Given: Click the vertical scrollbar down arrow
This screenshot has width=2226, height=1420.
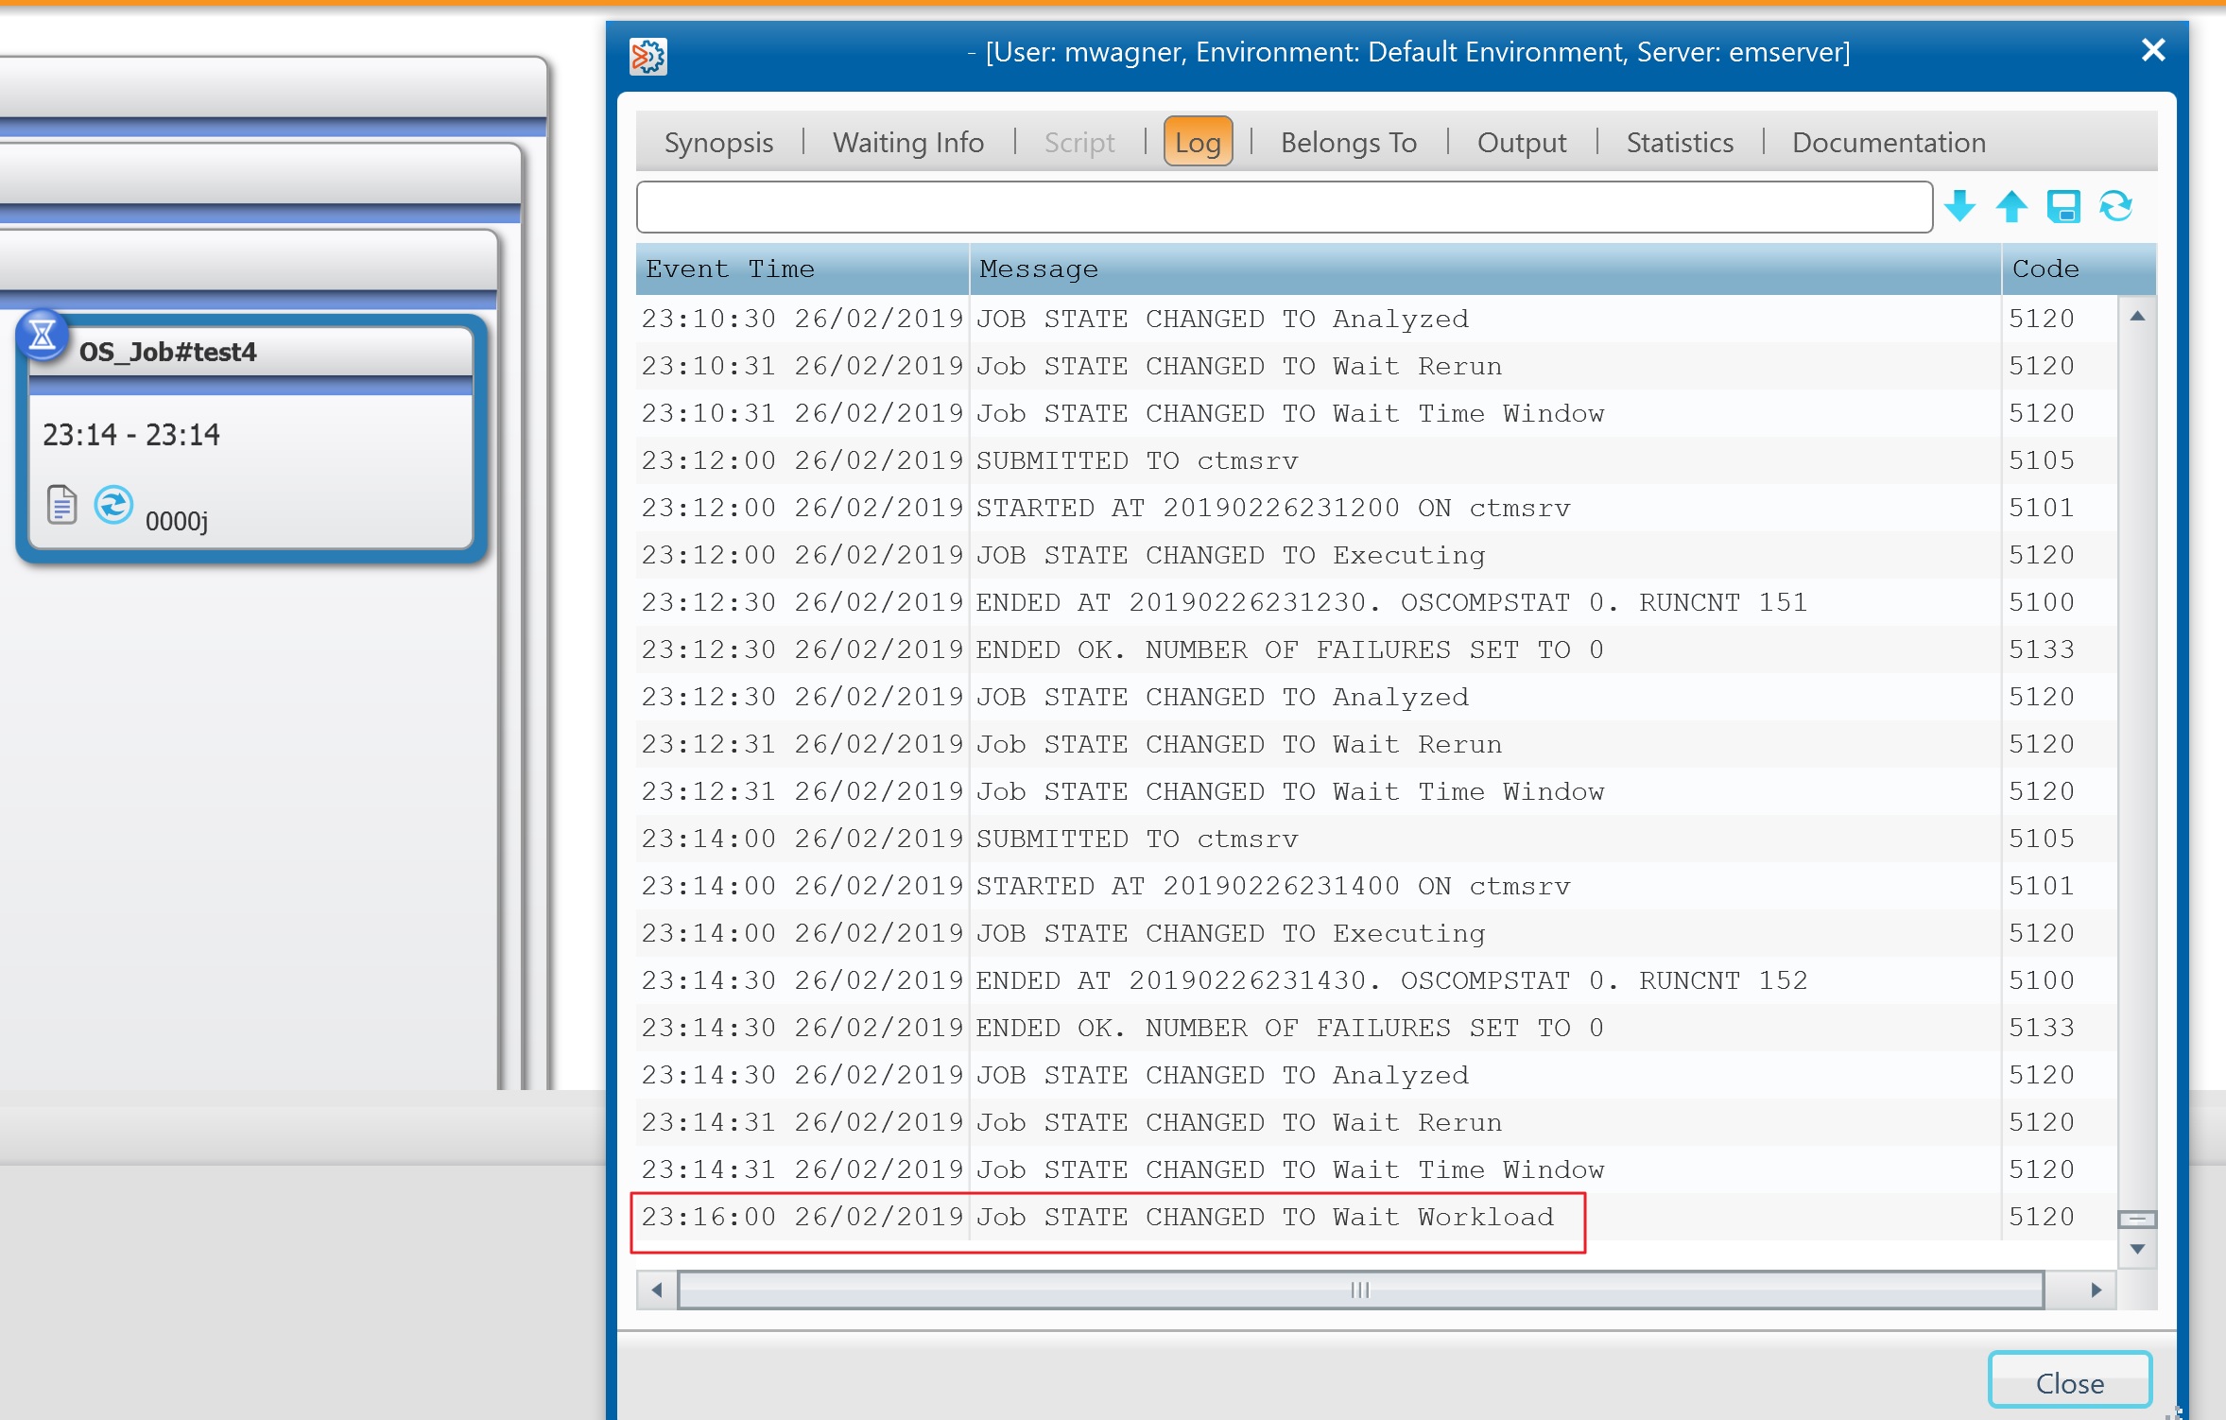Looking at the screenshot, I should point(2137,1249).
